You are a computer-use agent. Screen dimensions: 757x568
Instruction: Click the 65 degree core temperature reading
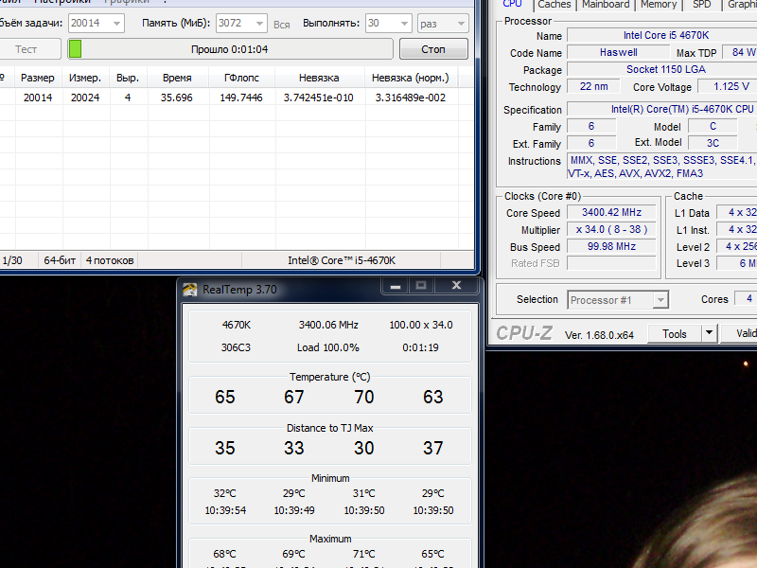(225, 397)
